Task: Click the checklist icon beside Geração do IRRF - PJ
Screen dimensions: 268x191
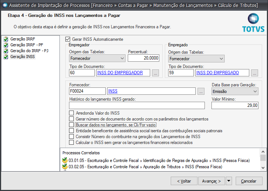Action: coord(6,51)
